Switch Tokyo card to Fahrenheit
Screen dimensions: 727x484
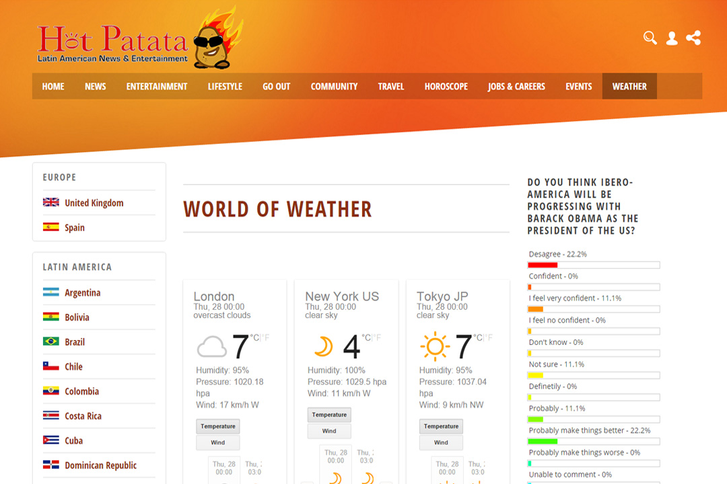[x=489, y=337]
